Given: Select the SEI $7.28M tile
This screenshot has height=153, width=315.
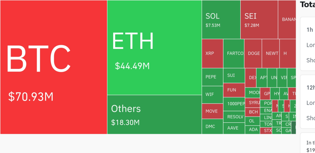Looking at the screenshot, I should (x=259, y=20).
